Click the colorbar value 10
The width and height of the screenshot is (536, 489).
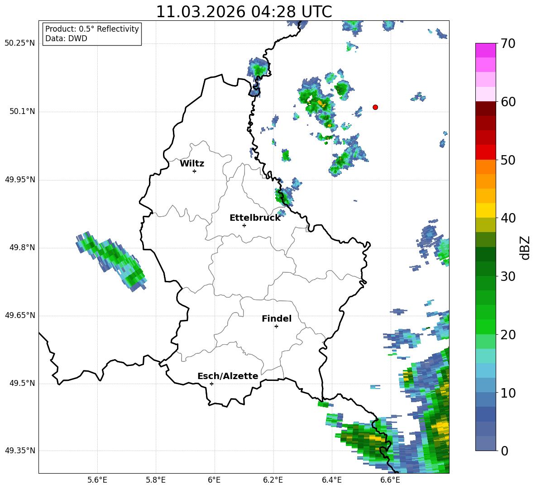pos(508,393)
